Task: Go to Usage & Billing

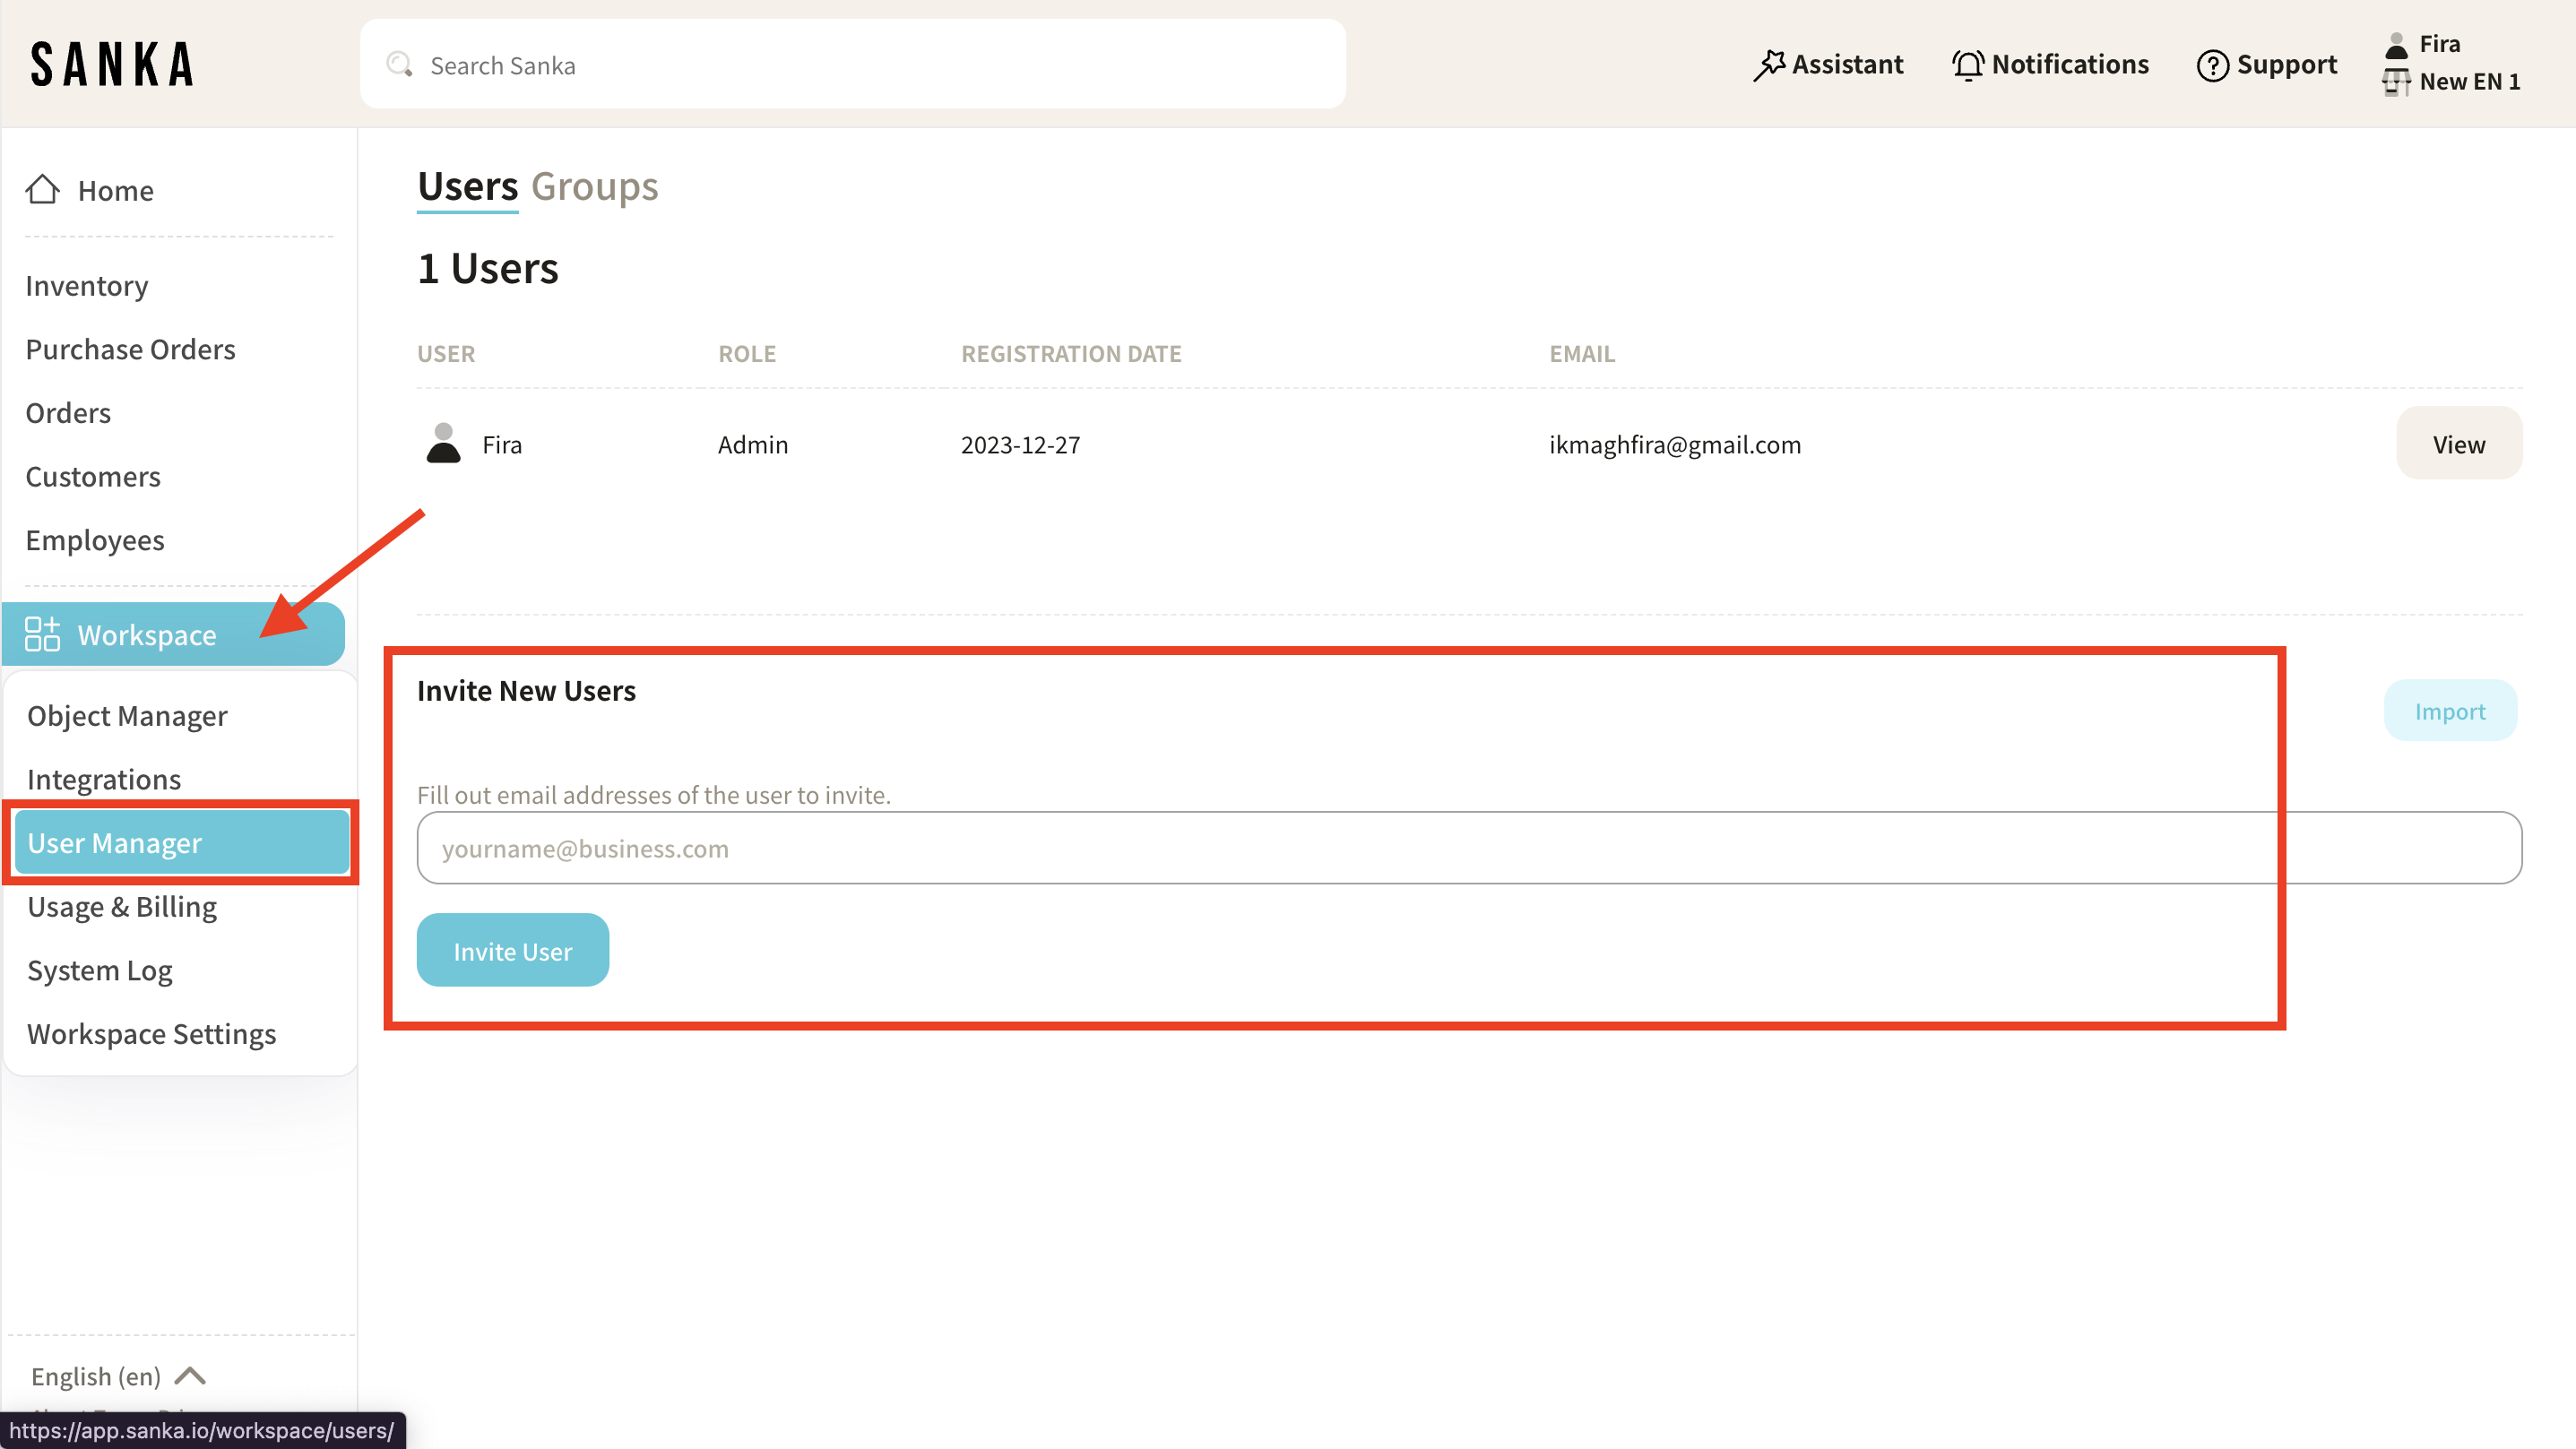Action: [x=122, y=907]
